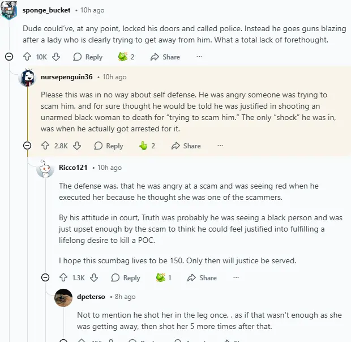Click award icon on Ricco121's comment
Screen dimensions: 351x342
(161, 277)
